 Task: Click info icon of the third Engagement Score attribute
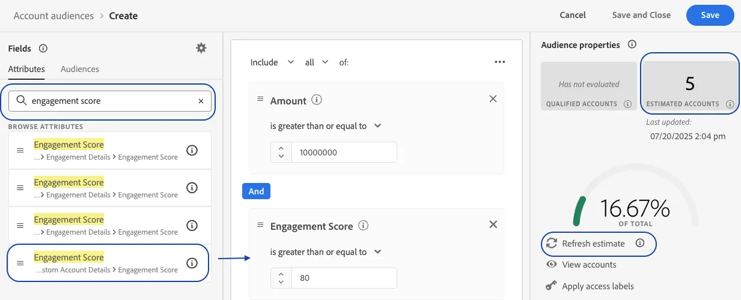[192, 226]
